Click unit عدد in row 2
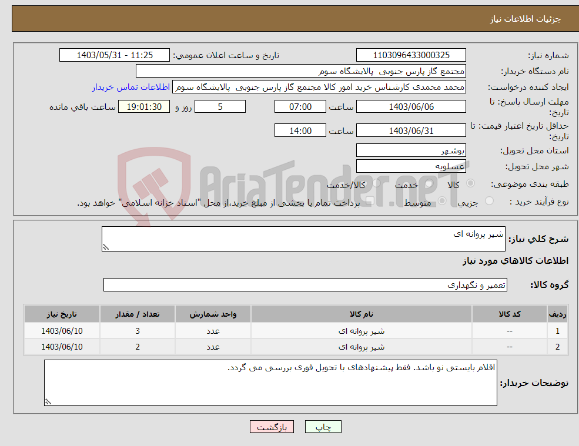 coord(213,347)
